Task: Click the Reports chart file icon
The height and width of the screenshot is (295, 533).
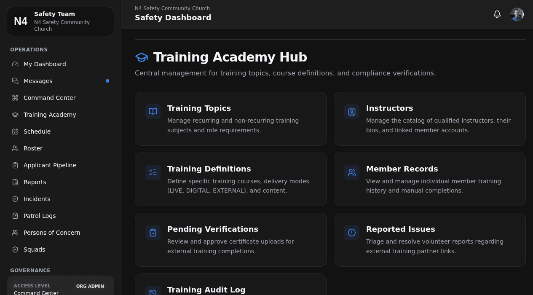Action: [x=15, y=182]
